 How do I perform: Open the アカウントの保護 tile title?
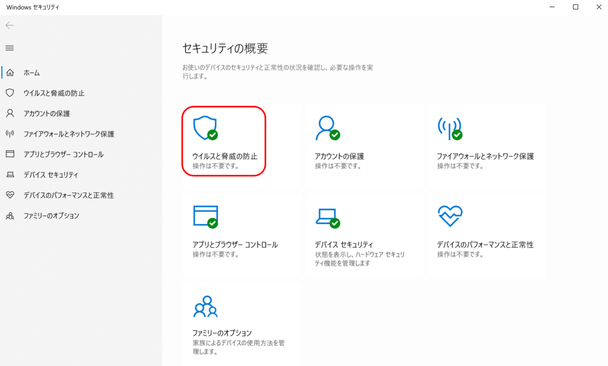coord(339,156)
